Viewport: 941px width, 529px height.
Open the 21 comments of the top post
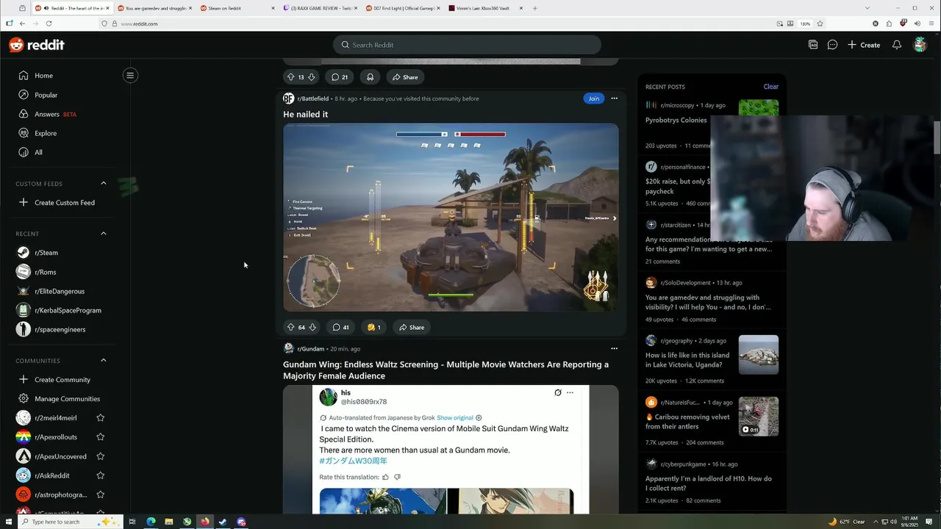(x=340, y=77)
